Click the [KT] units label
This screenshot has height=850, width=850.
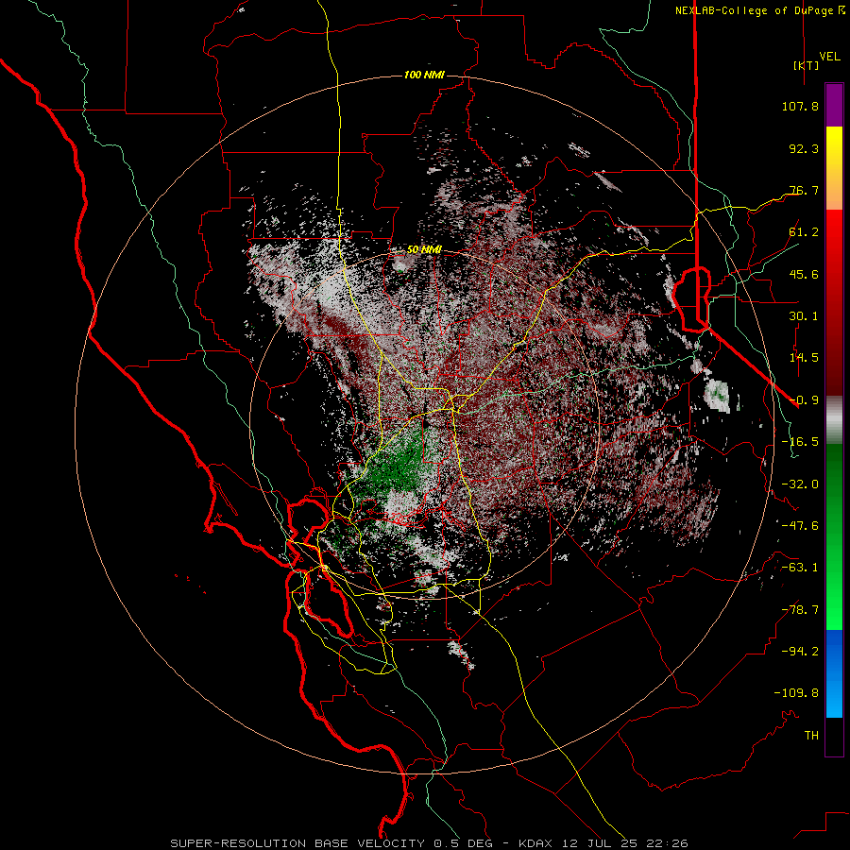pyautogui.click(x=807, y=65)
